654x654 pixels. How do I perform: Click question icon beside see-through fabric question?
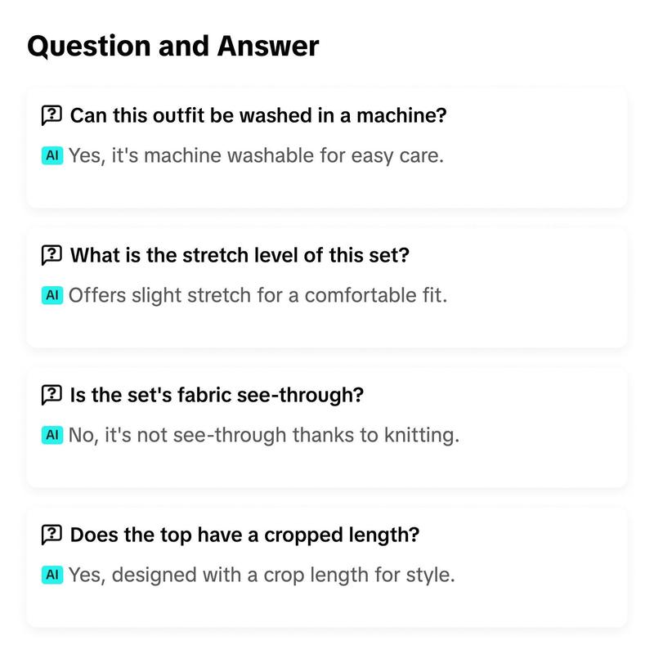[52, 395]
